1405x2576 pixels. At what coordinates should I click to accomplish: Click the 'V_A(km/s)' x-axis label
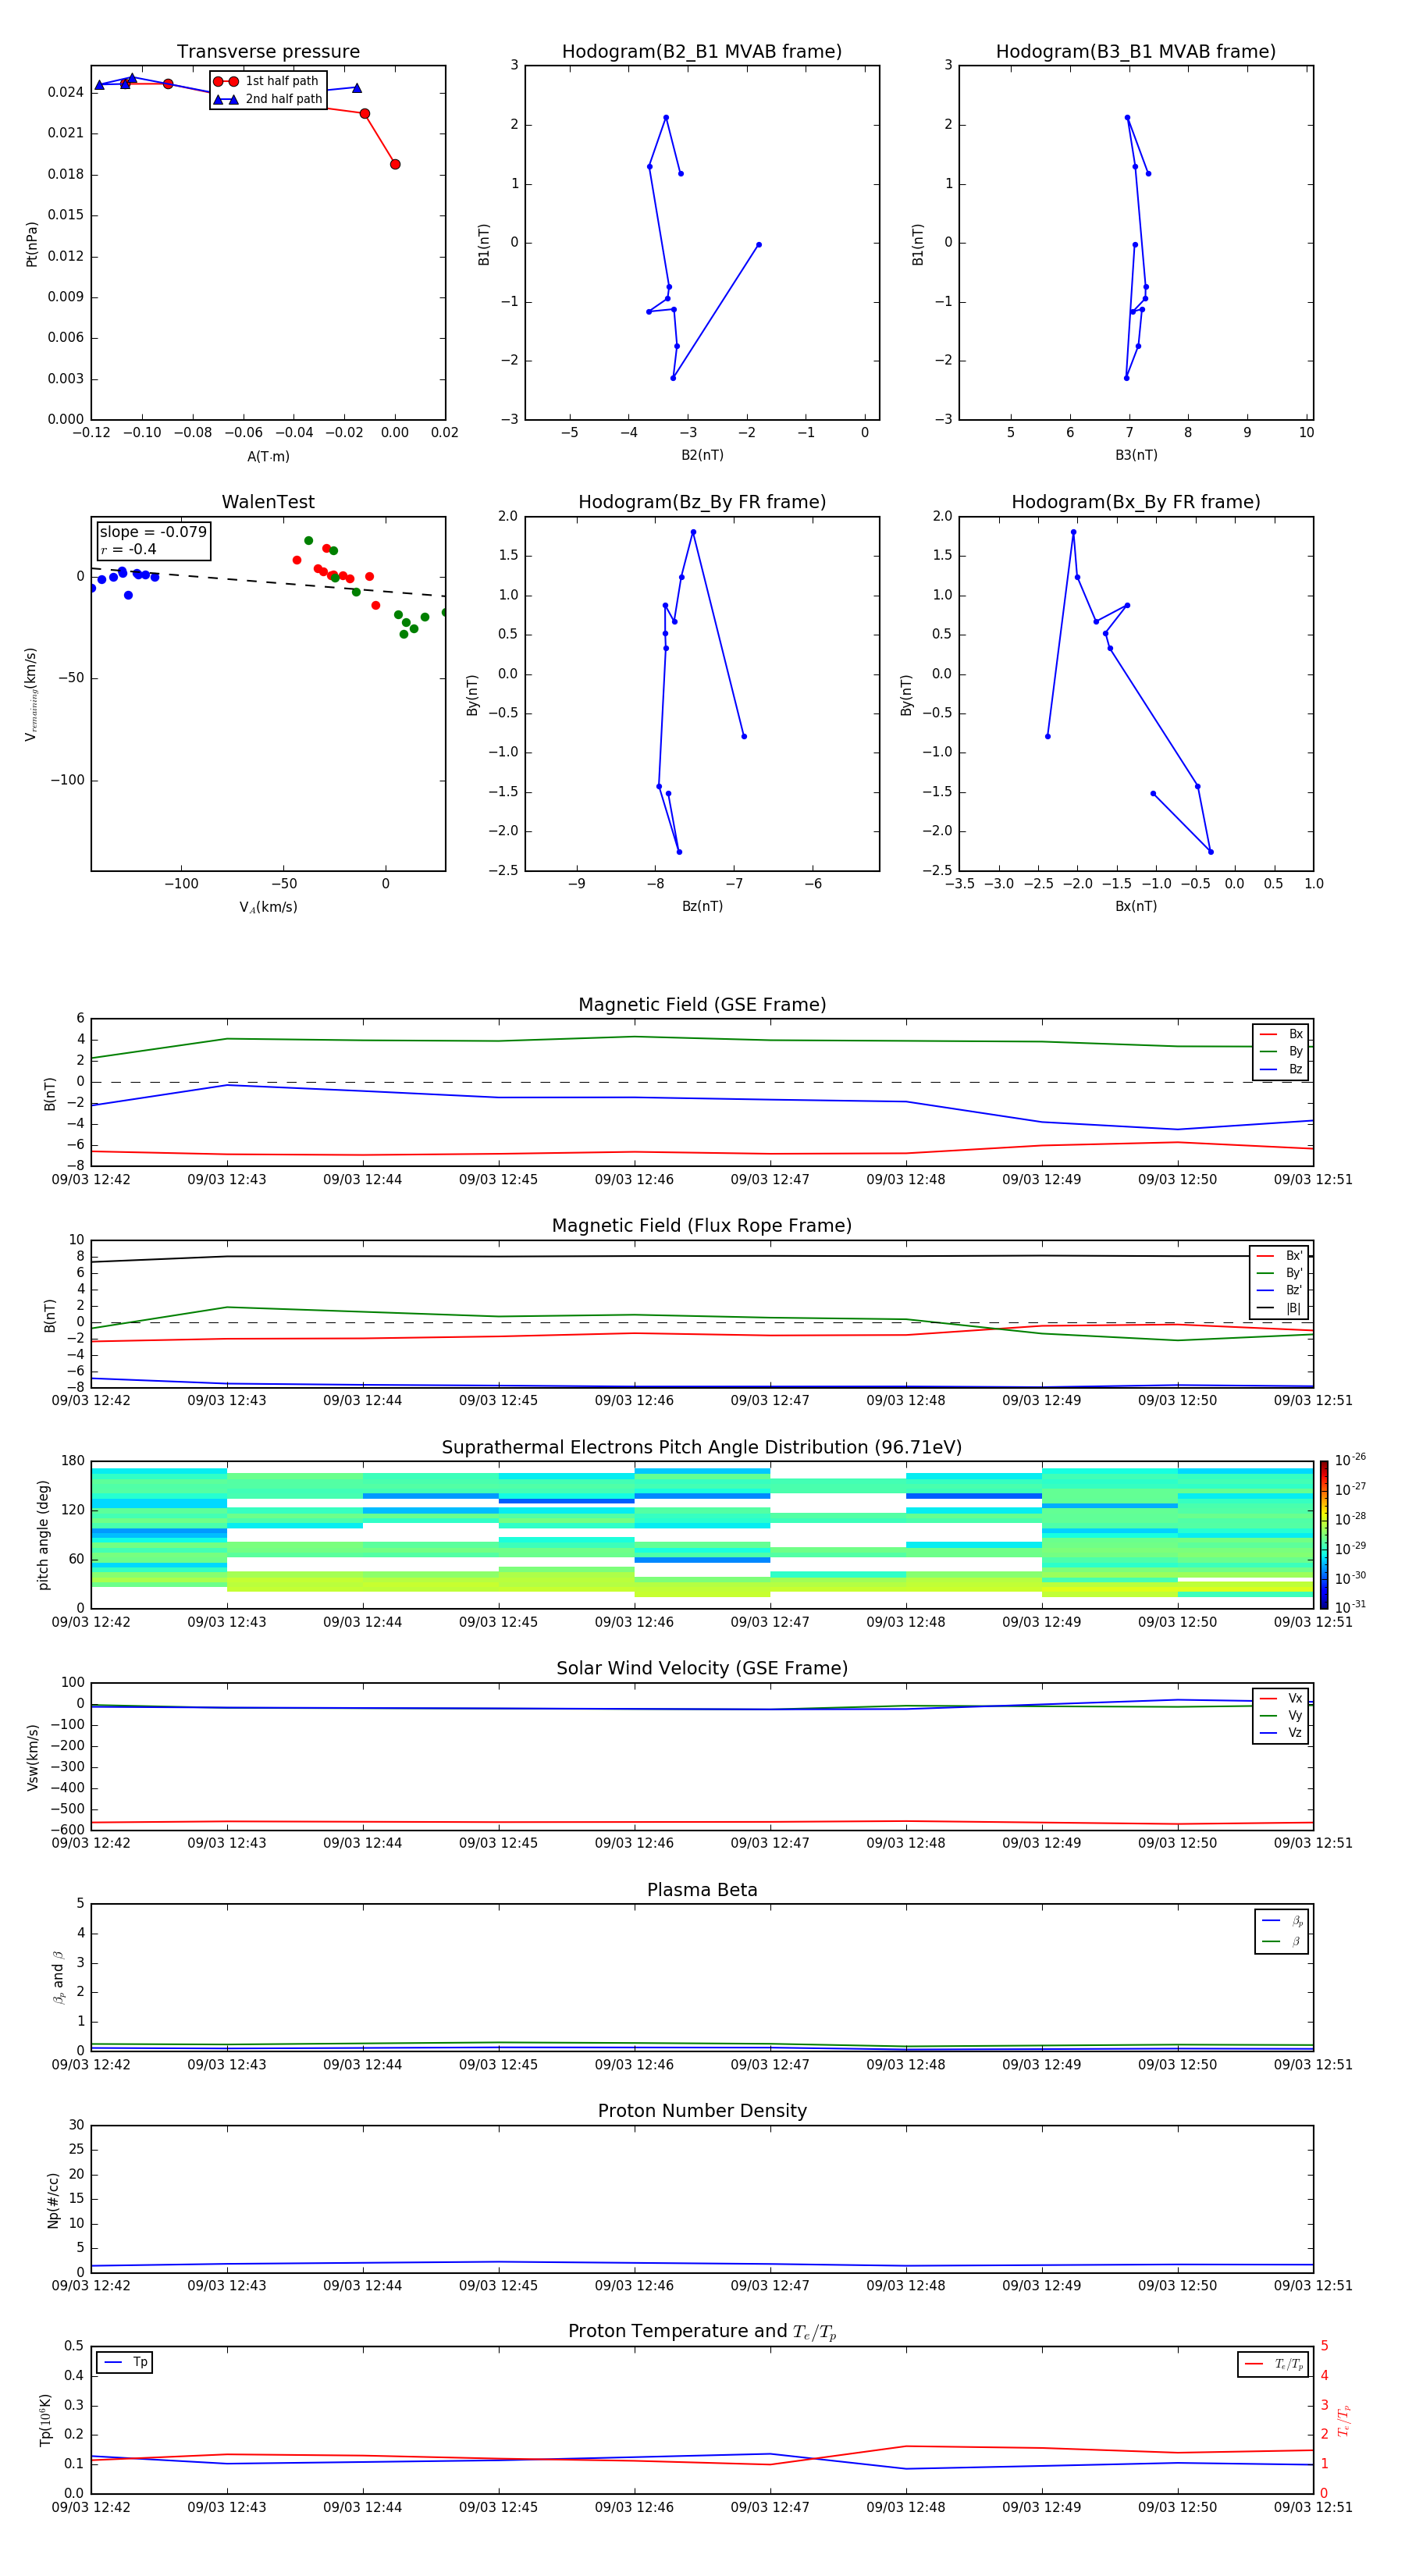tap(268, 907)
